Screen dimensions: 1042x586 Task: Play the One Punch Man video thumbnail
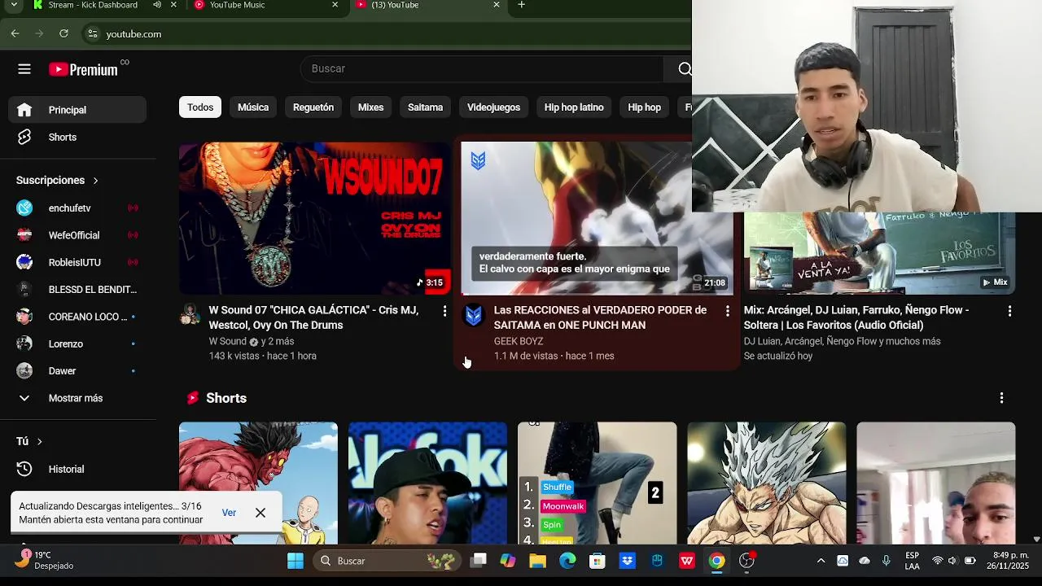[597, 218]
